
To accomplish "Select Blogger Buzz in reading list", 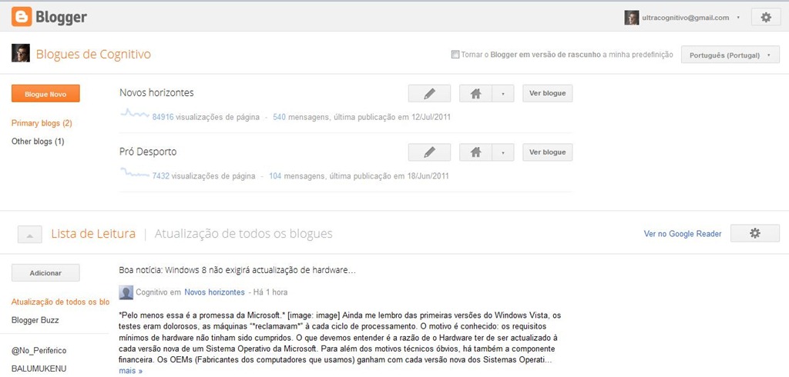I will click(x=35, y=320).
